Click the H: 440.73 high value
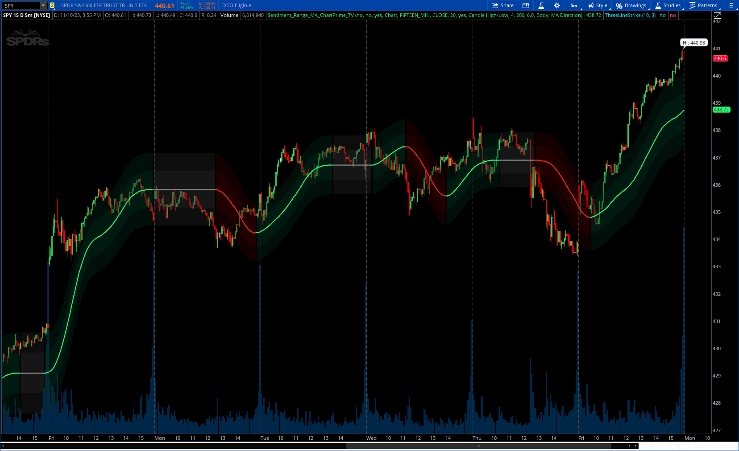Screen dimensions: 739x451 tap(141, 15)
